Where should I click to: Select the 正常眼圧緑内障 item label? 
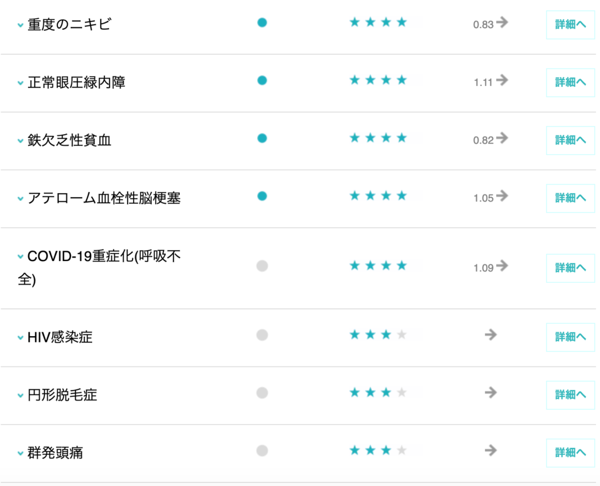(76, 83)
